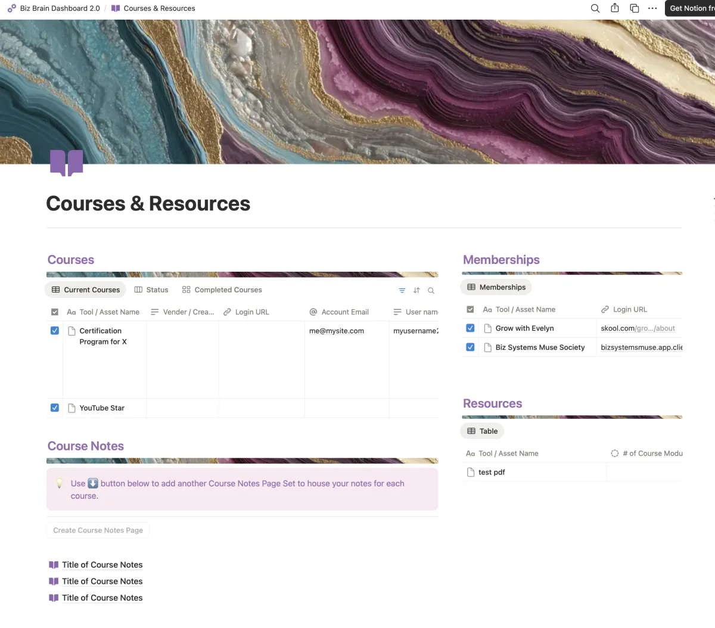Click the share icon in top bar

[615, 8]
